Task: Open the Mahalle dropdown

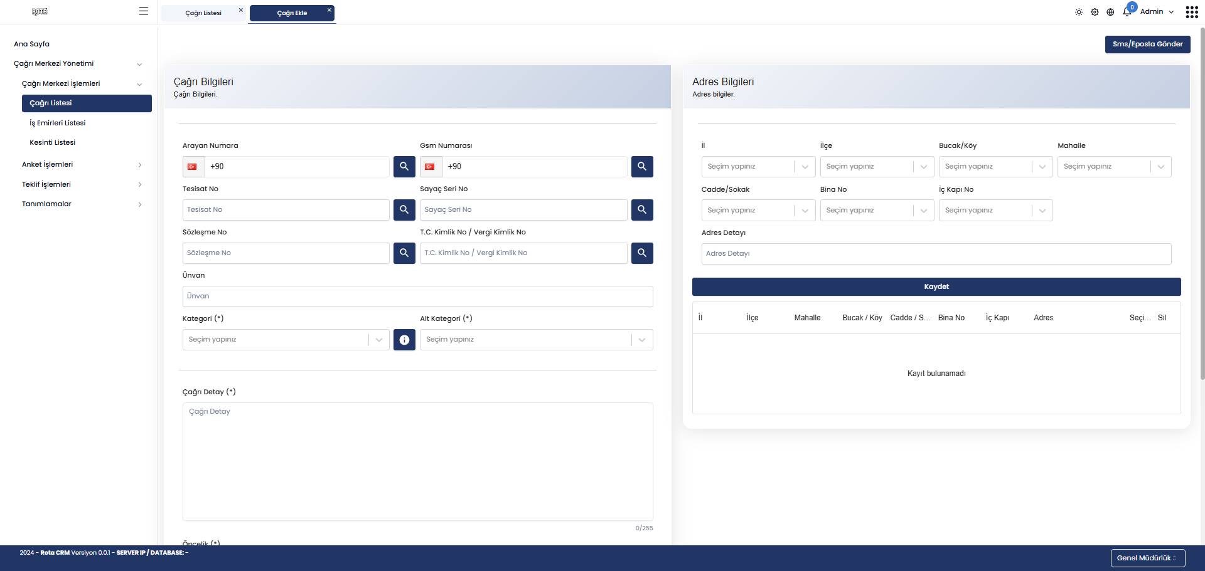Action: pyautogui.click(x=1114, y=167)
